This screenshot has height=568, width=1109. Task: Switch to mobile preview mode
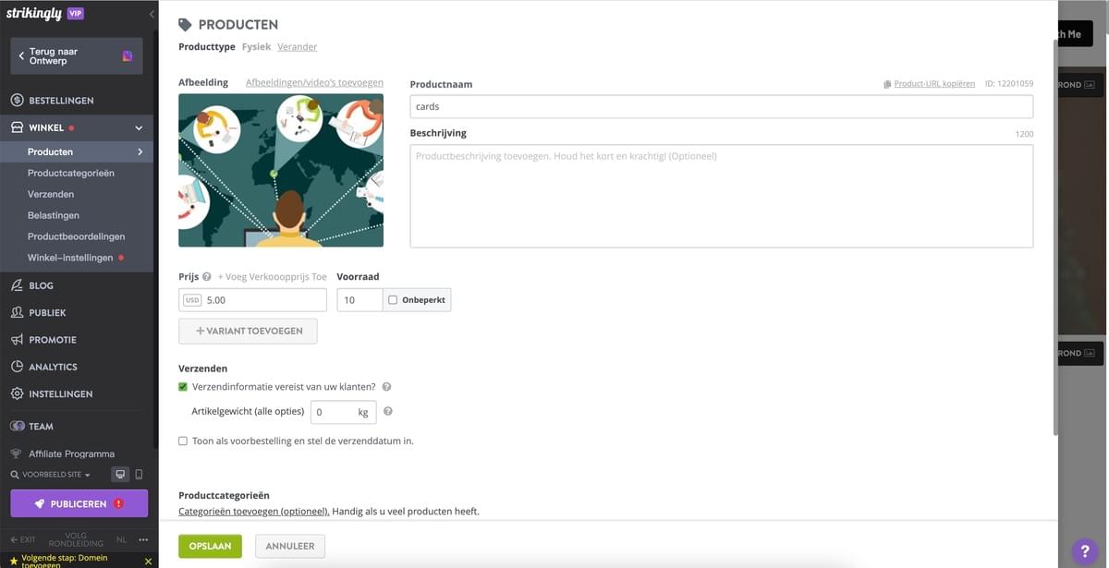point(139,475)
